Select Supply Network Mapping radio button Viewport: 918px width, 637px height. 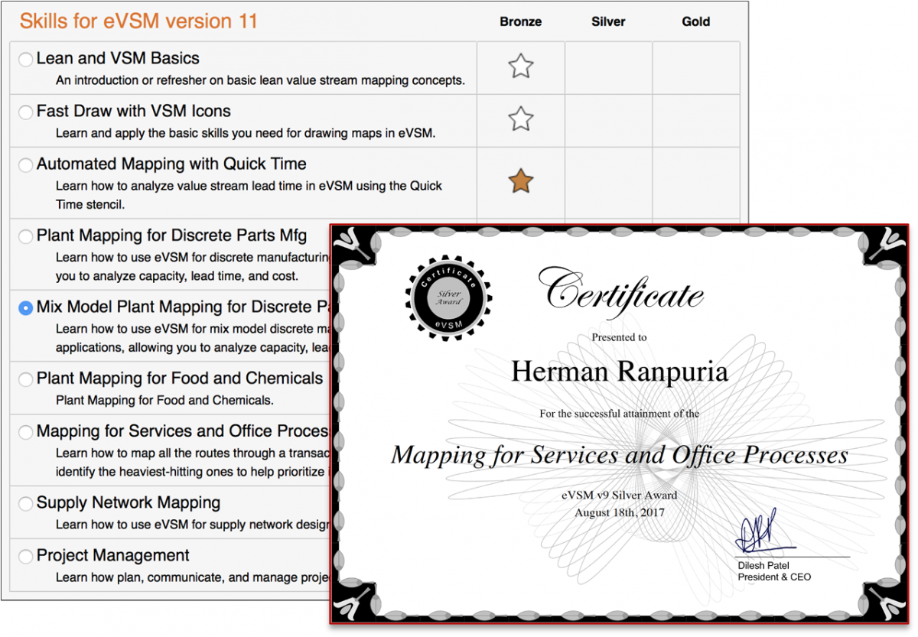tap(26, 503)
